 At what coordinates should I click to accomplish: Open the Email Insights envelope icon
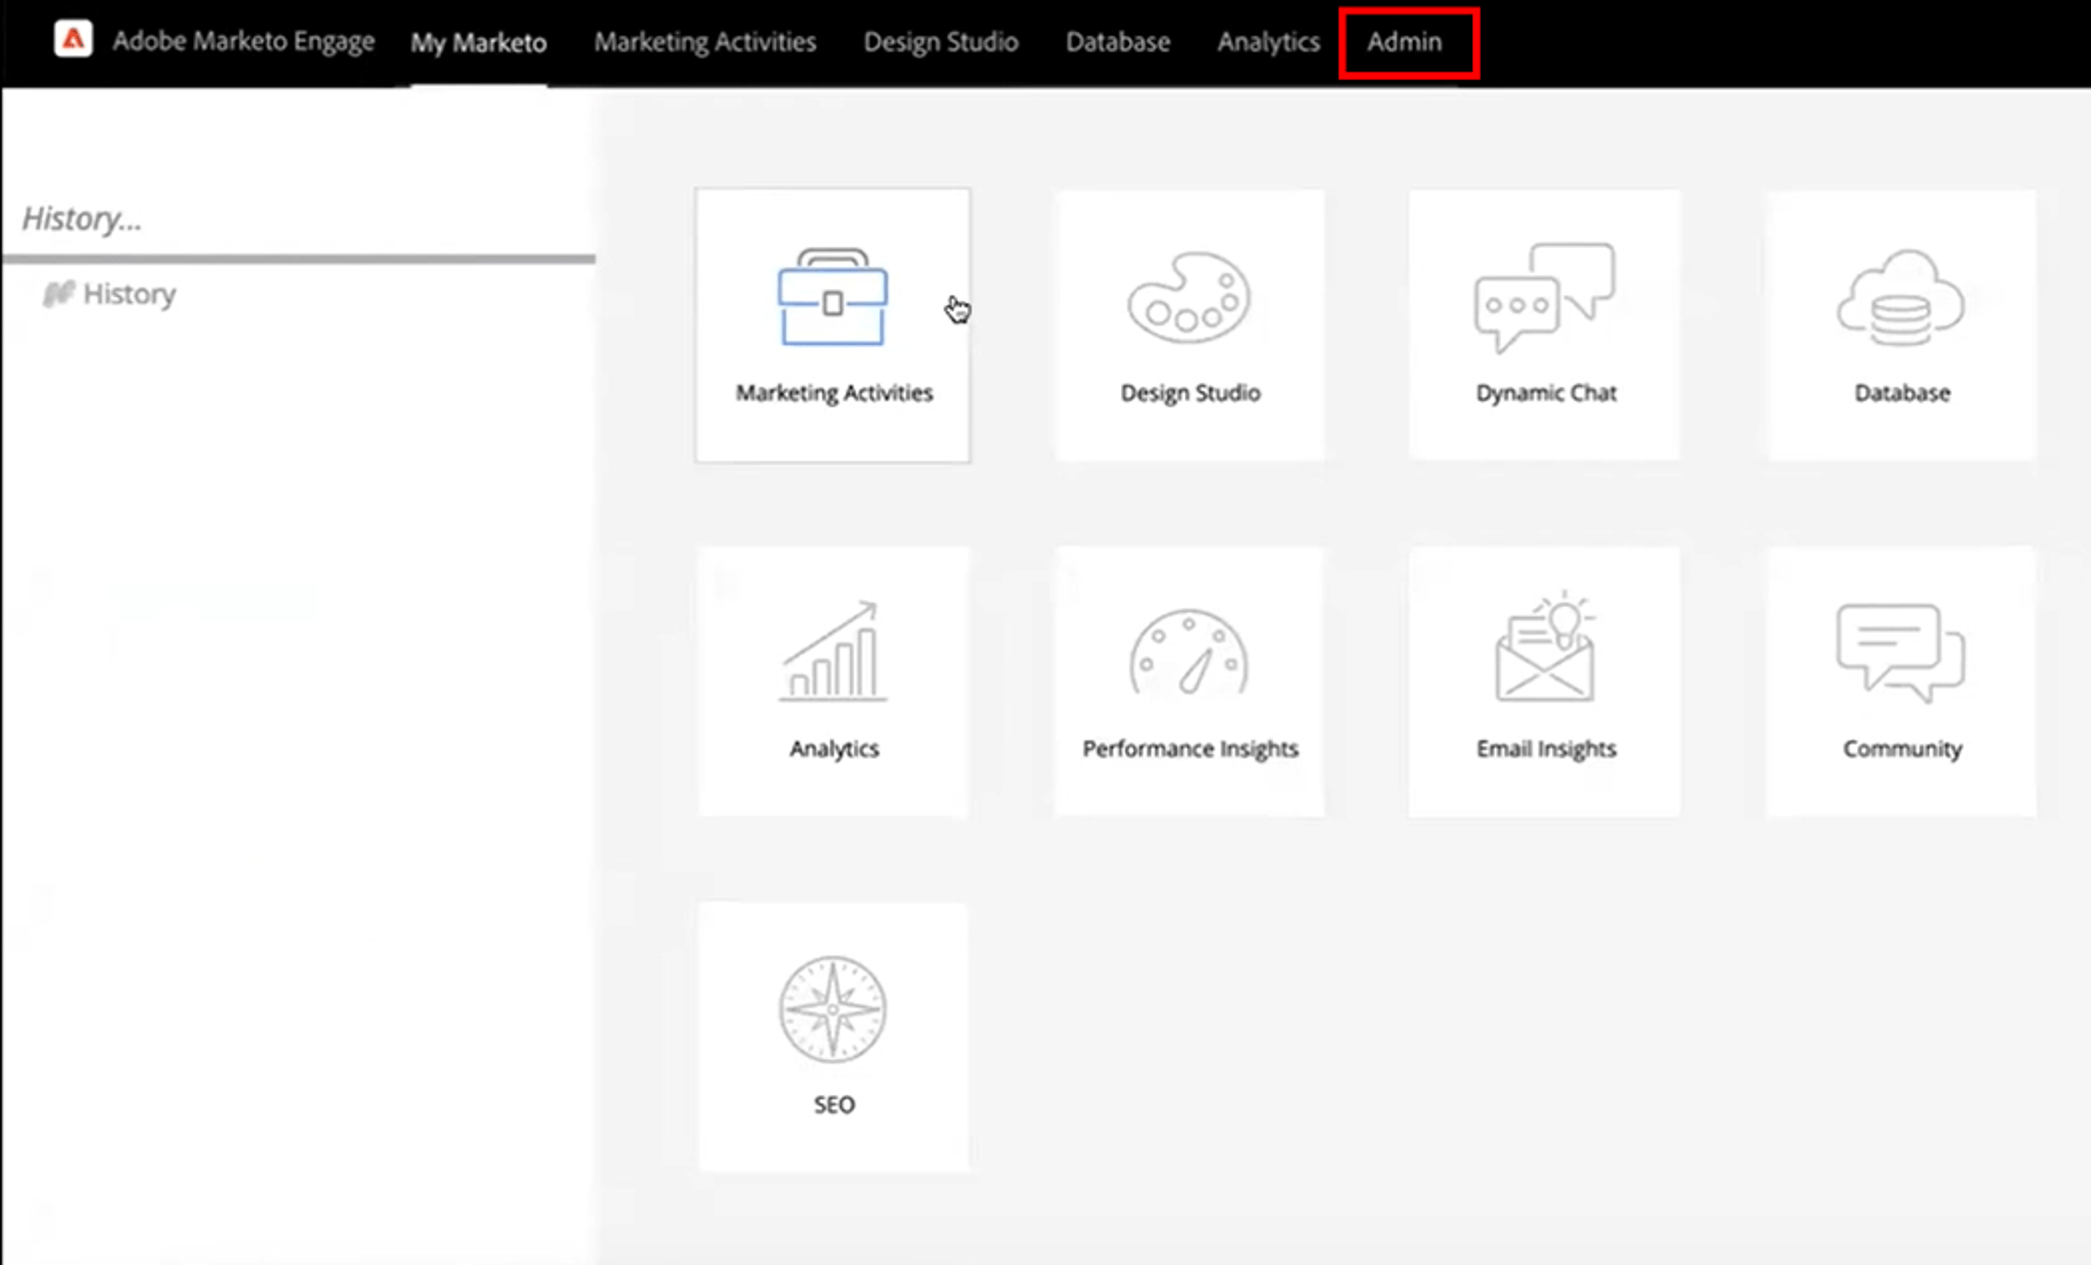click(x=1544, y=646)
